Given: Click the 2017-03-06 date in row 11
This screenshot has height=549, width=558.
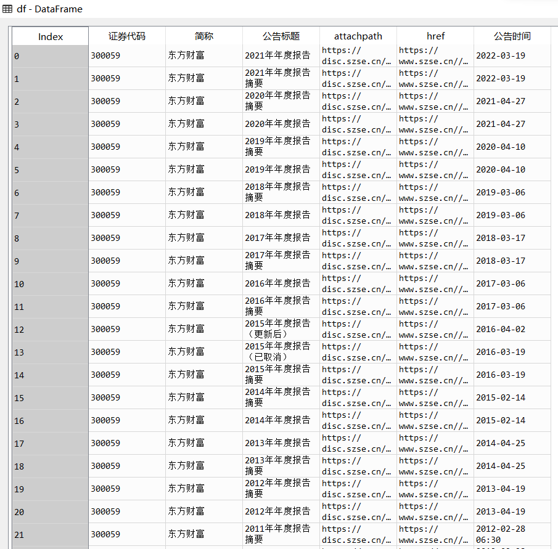Looking at the screenshot, I should click(x=512, y=306).
